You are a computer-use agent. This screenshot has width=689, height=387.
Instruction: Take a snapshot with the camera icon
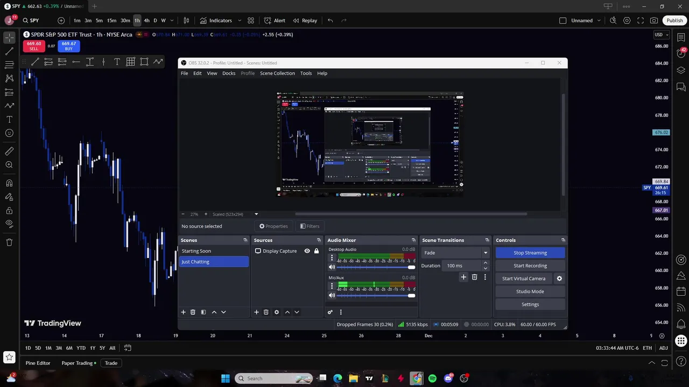[x=654, y=20]
